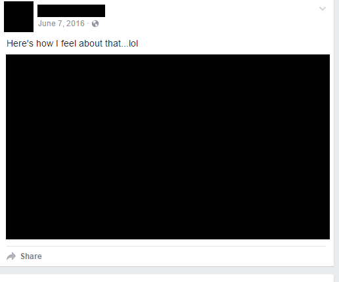Click the year 2016 in the timestamp

click(x=76, y=24)
